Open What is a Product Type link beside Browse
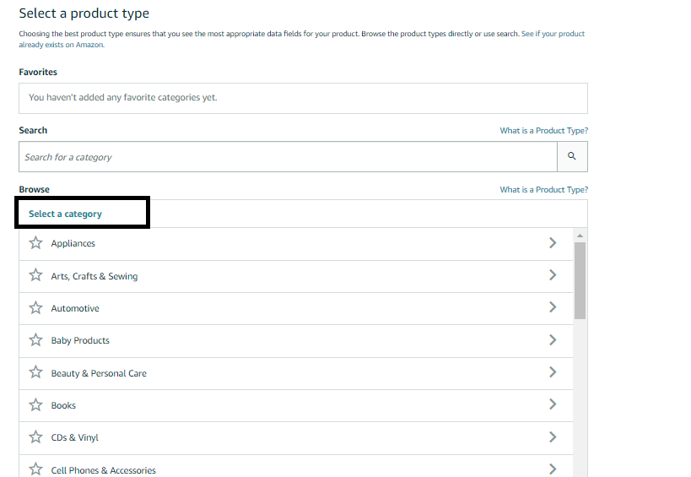This screenshot has width=691, height=477. pyautogui.click(x=544, y=190)
